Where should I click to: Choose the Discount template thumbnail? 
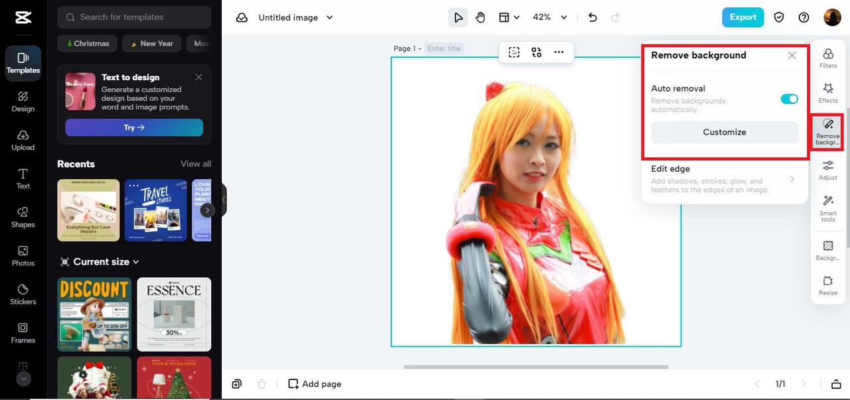tap(94, 314)
